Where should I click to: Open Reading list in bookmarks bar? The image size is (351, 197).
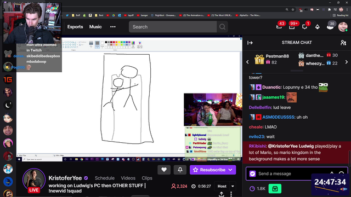point(341,15)
